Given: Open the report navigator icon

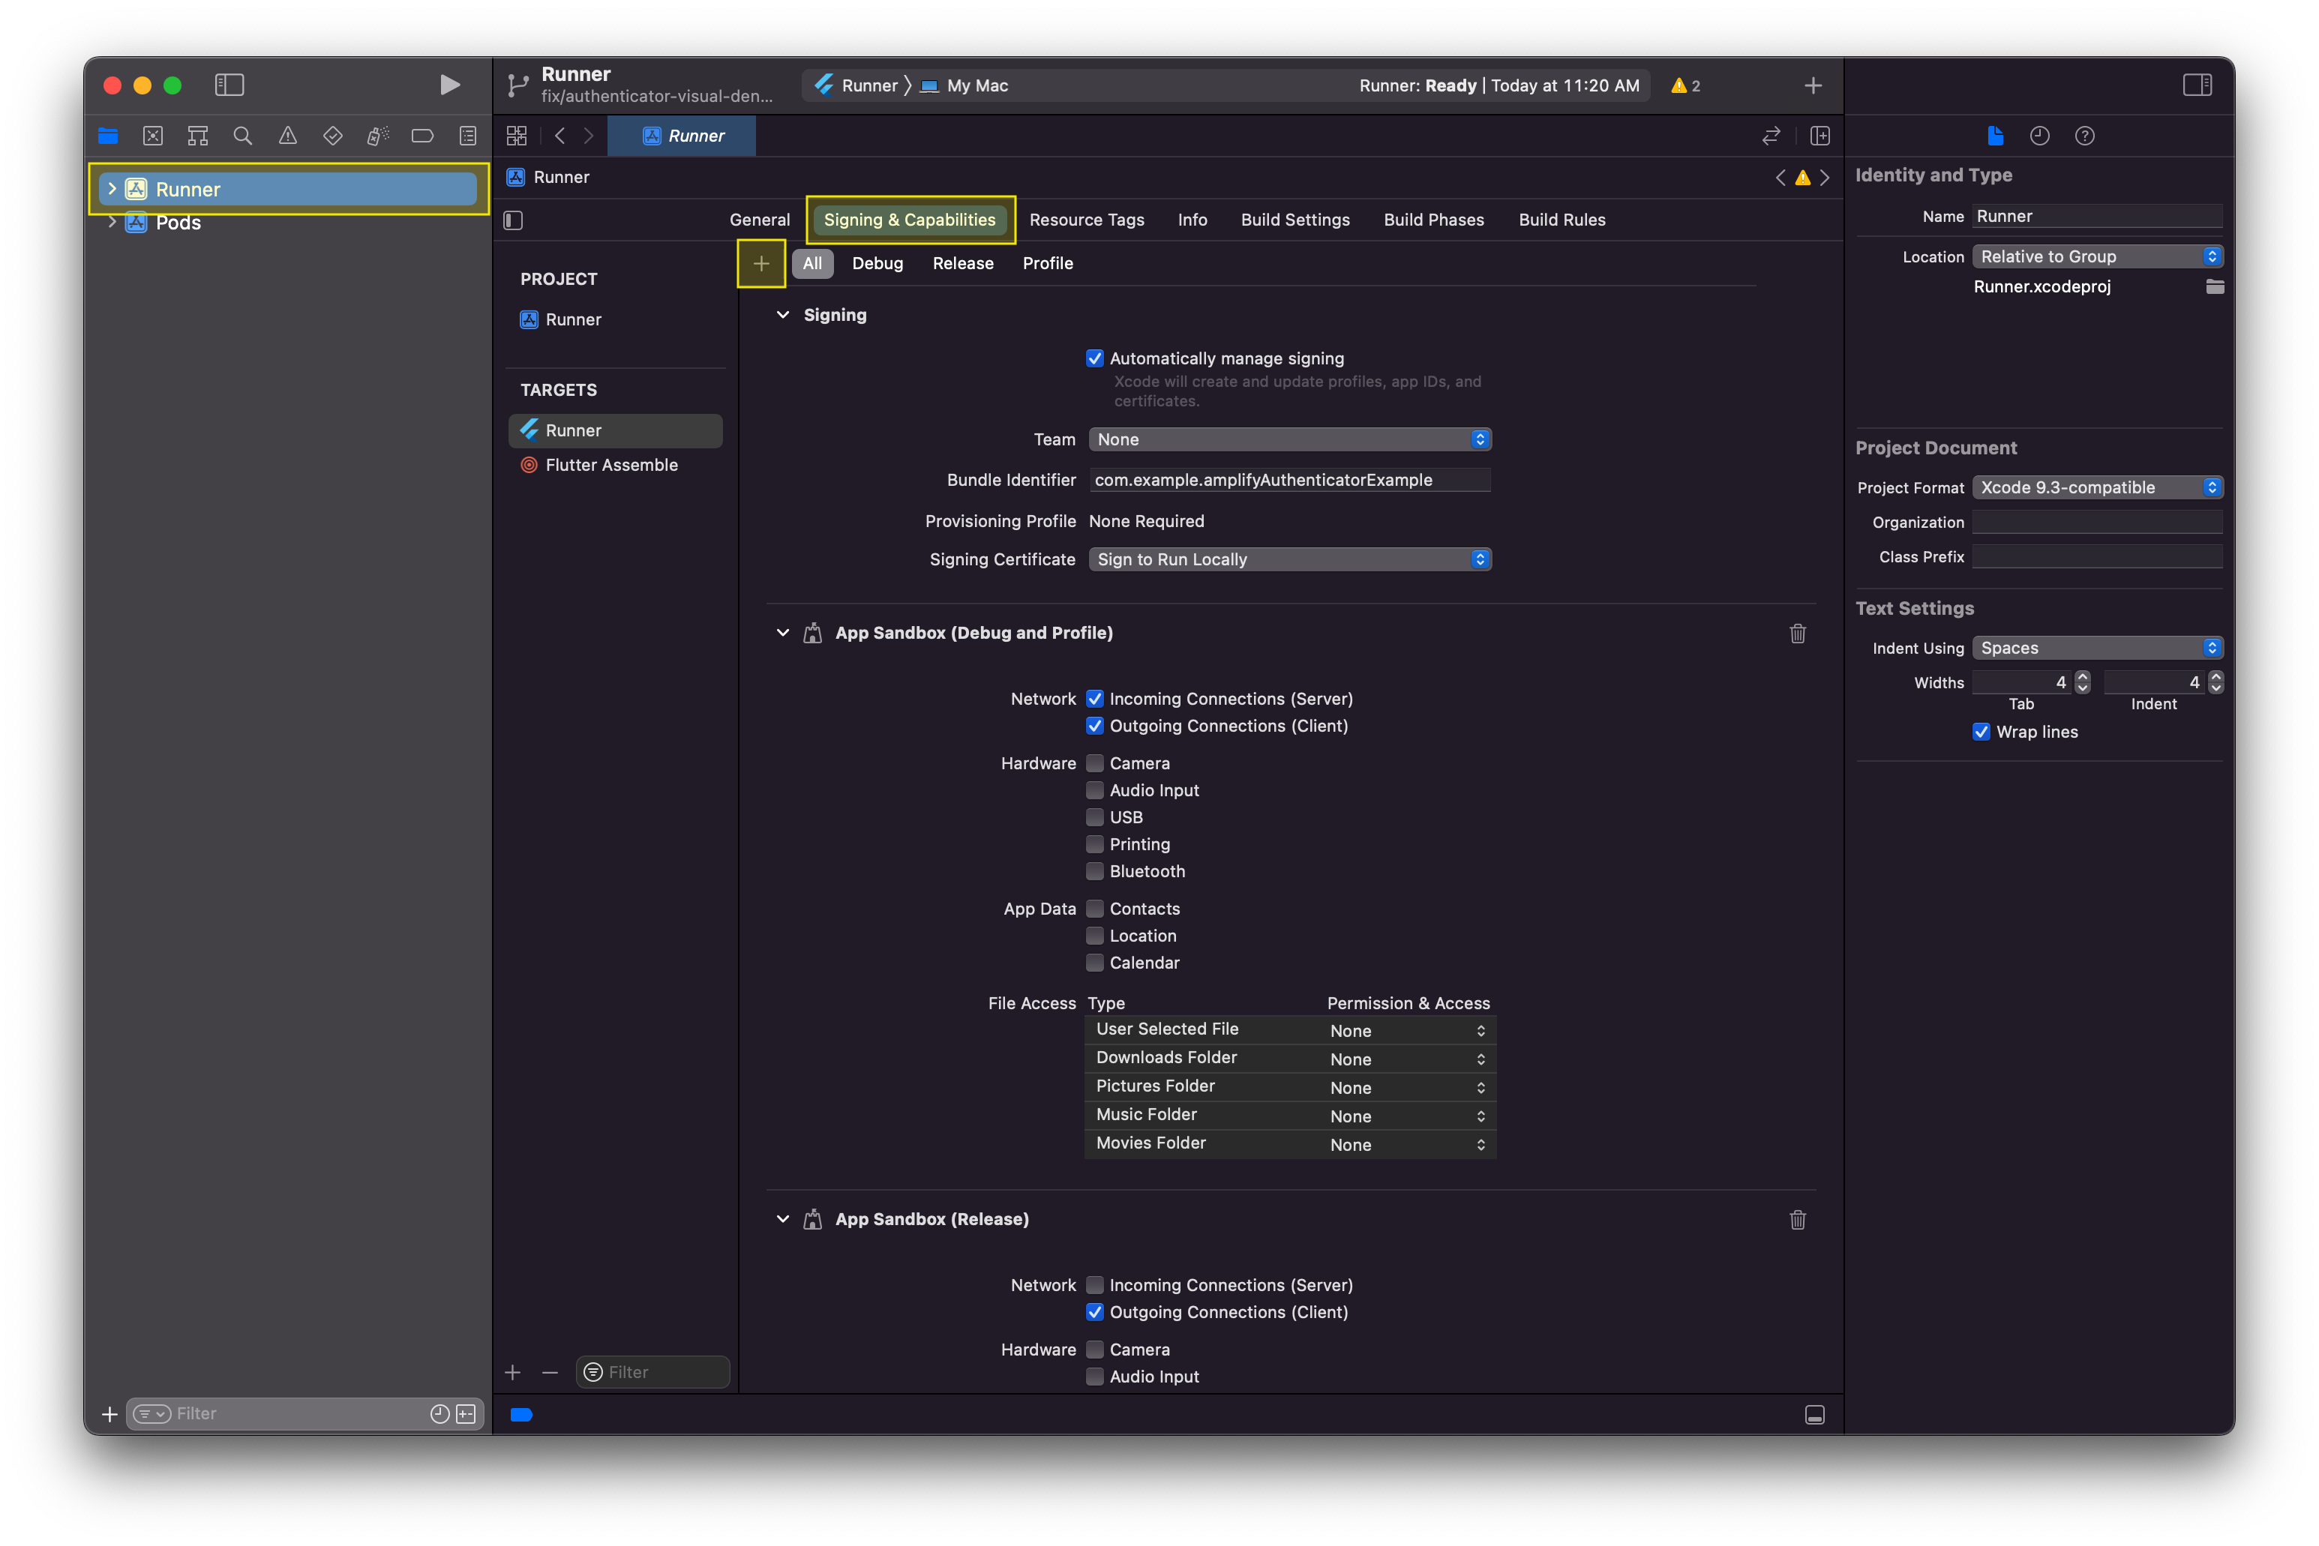Looking at the screenshot, I should point(469,136).
